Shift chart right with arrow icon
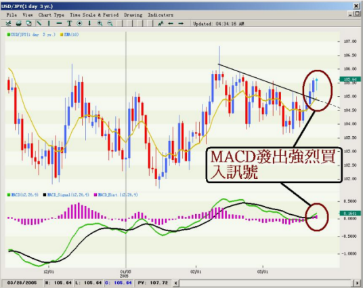 pos(181,24)
